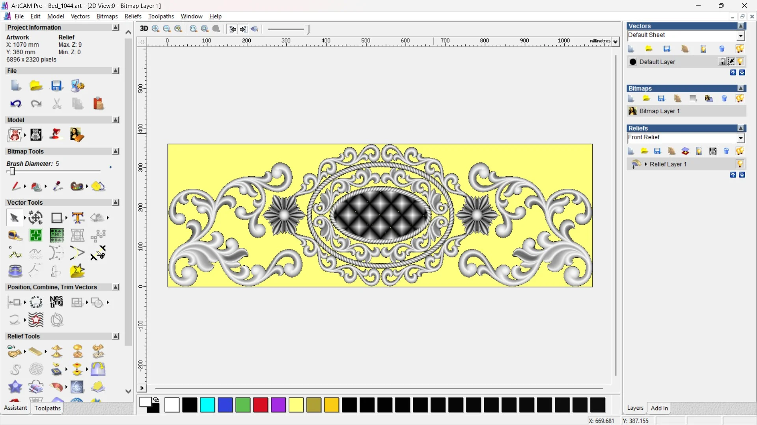Screen dimensions: 757x425
Task: Switch to the Toolpaths tab
Action: click(47, 408)
